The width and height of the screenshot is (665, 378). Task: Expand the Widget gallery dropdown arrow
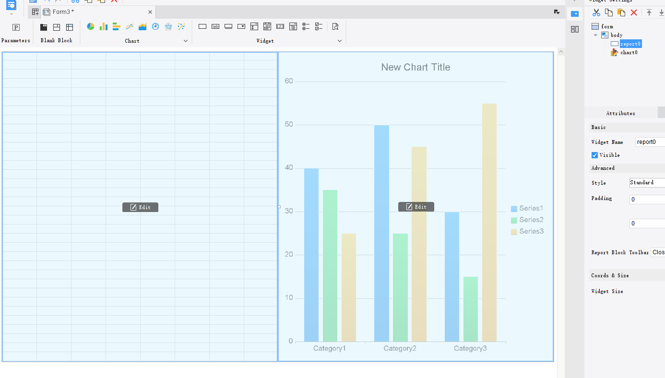(340, 41)
